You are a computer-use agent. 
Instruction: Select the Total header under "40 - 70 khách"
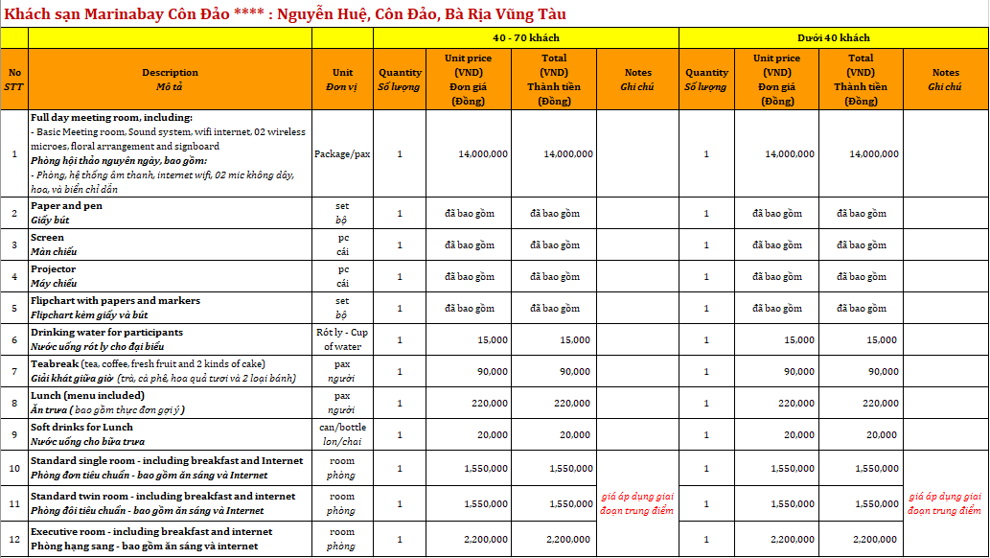pos(554,80)
